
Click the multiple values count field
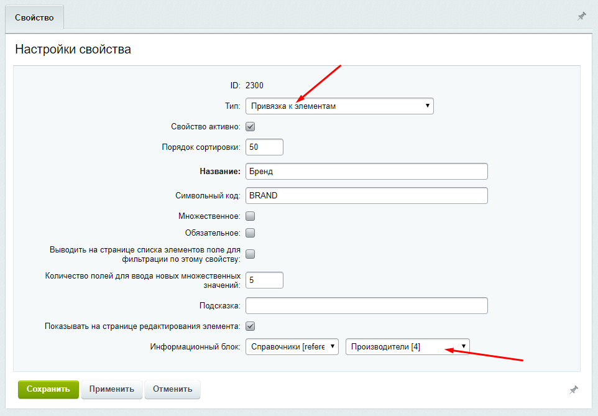(264, 280)
